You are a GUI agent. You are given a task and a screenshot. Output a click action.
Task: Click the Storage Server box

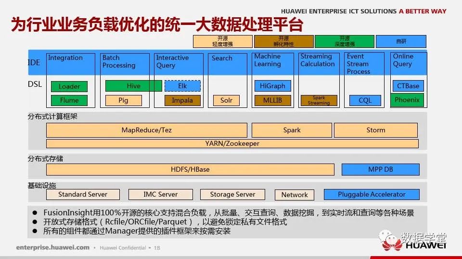pos(232,194)
